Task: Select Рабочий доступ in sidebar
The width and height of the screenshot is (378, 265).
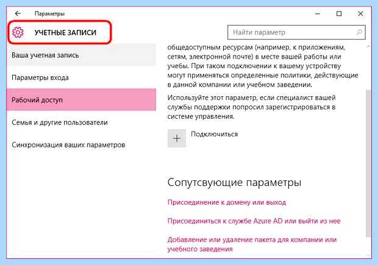Action: [82, 100]
